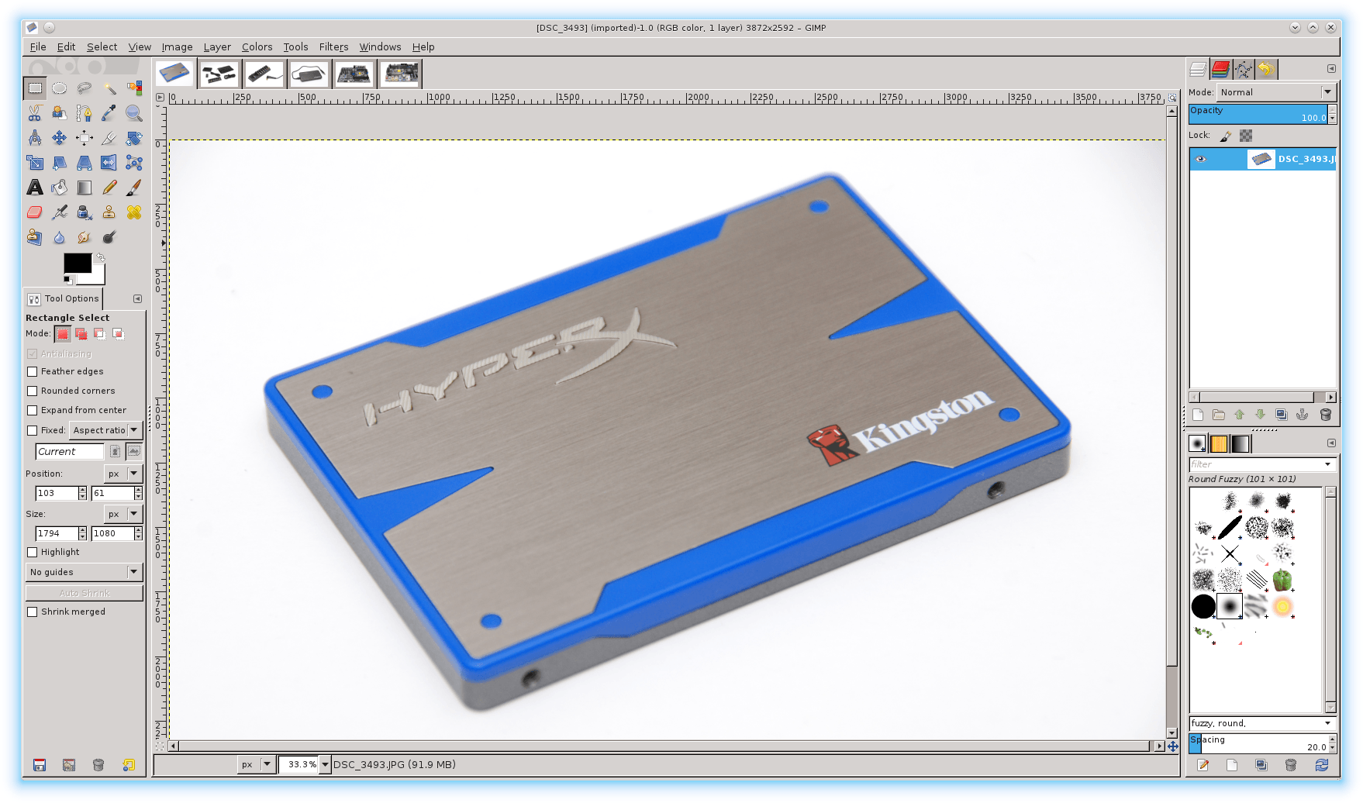Swap foreground and background colors
Viewport: 1363px width, 803px height.
coord(100,257)
